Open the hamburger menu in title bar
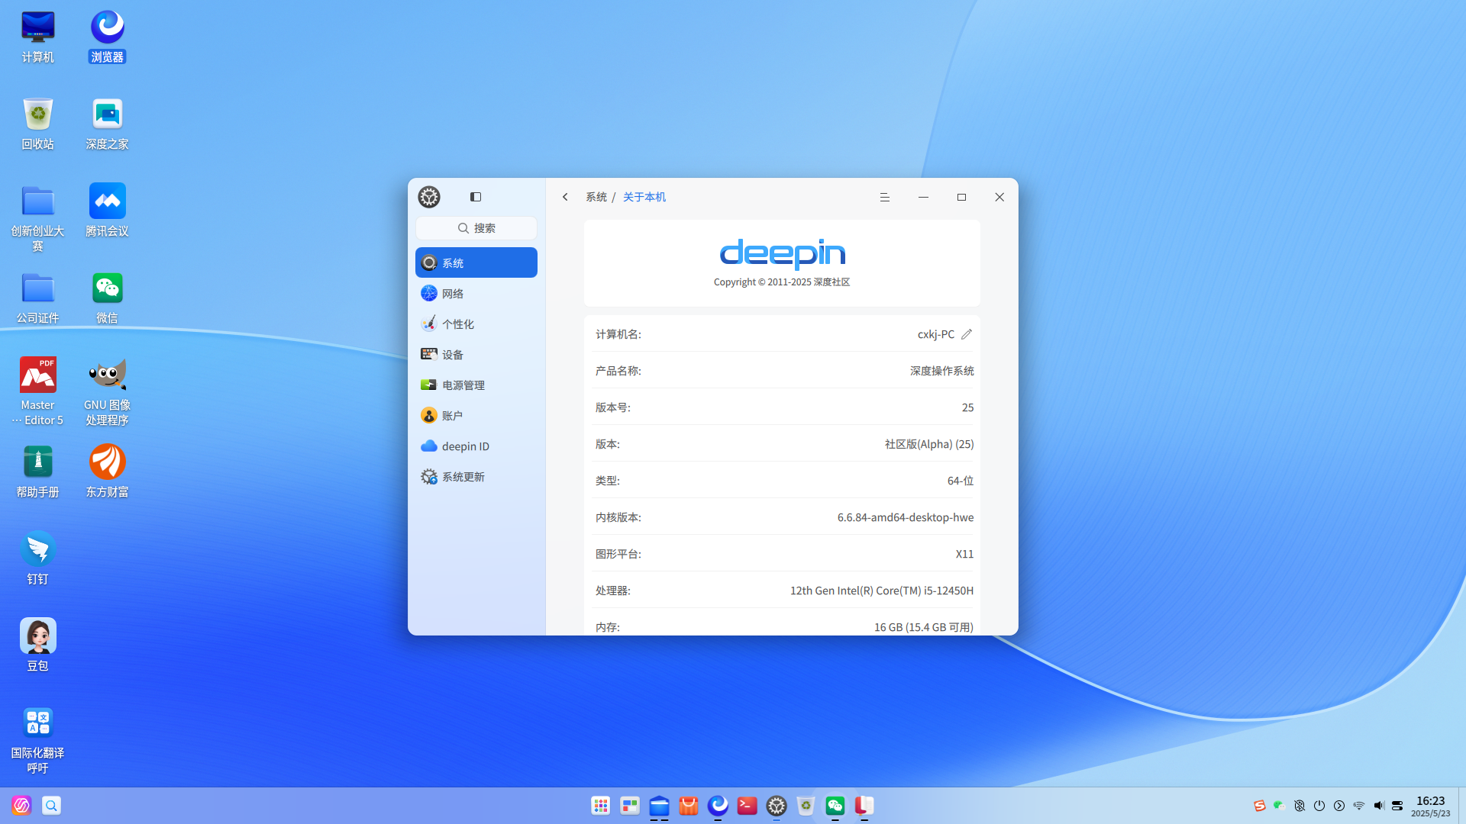The image size is (1466, 824). click(885, 197)
